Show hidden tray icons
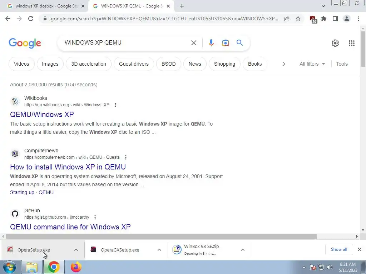Screen dimensions: 366x274 (x=304, y=267)
